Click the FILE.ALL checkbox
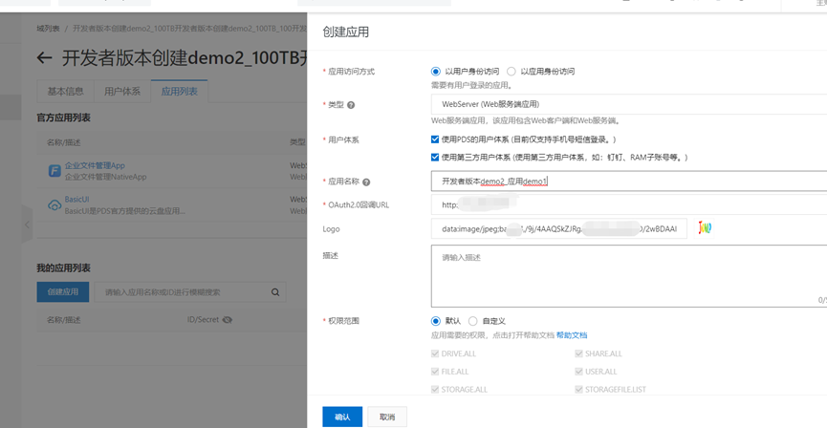Image resolution: width=827 pixels, height=428 pixels. (x=435, y=372)
